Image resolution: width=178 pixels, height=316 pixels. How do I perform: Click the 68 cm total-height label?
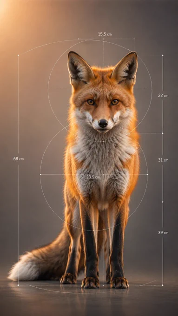pos(19,159)
